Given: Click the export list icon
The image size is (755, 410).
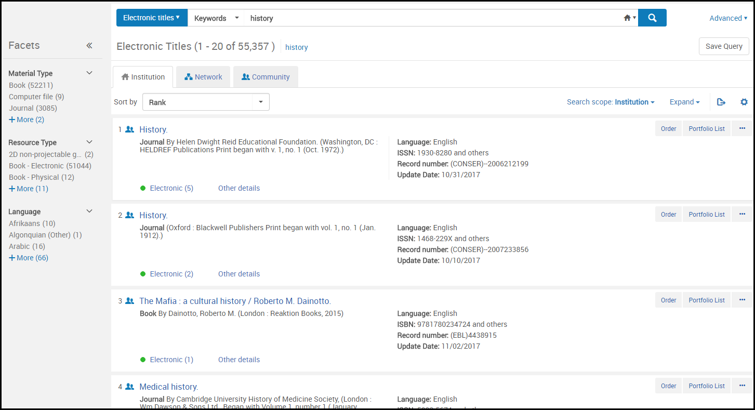Looking at the screenshot, I should tap(721, 102).
